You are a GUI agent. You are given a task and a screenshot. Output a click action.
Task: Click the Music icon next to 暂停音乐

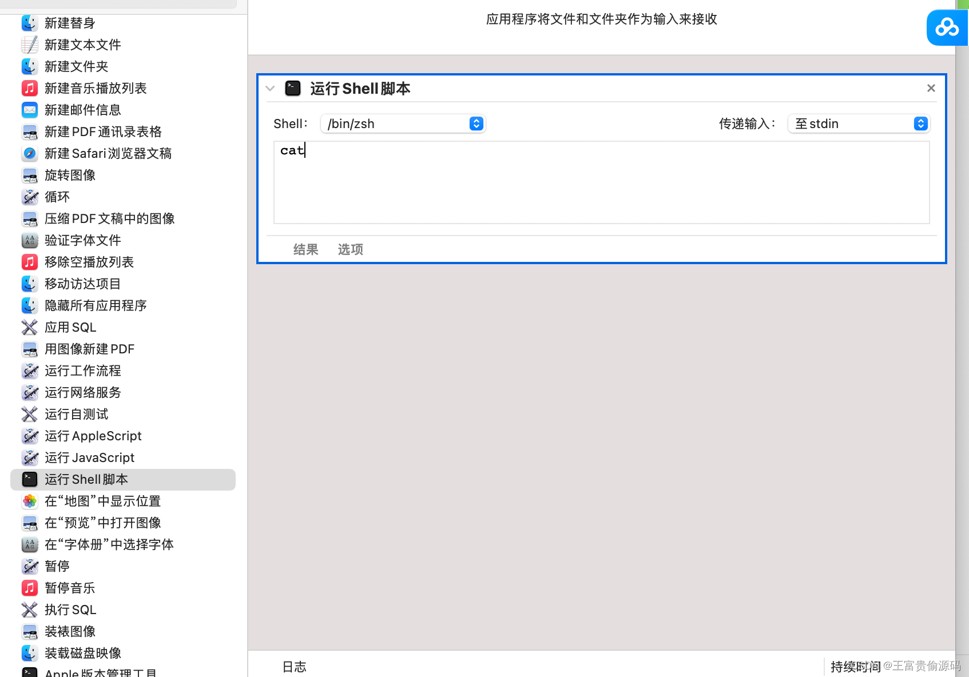(30, 588)
